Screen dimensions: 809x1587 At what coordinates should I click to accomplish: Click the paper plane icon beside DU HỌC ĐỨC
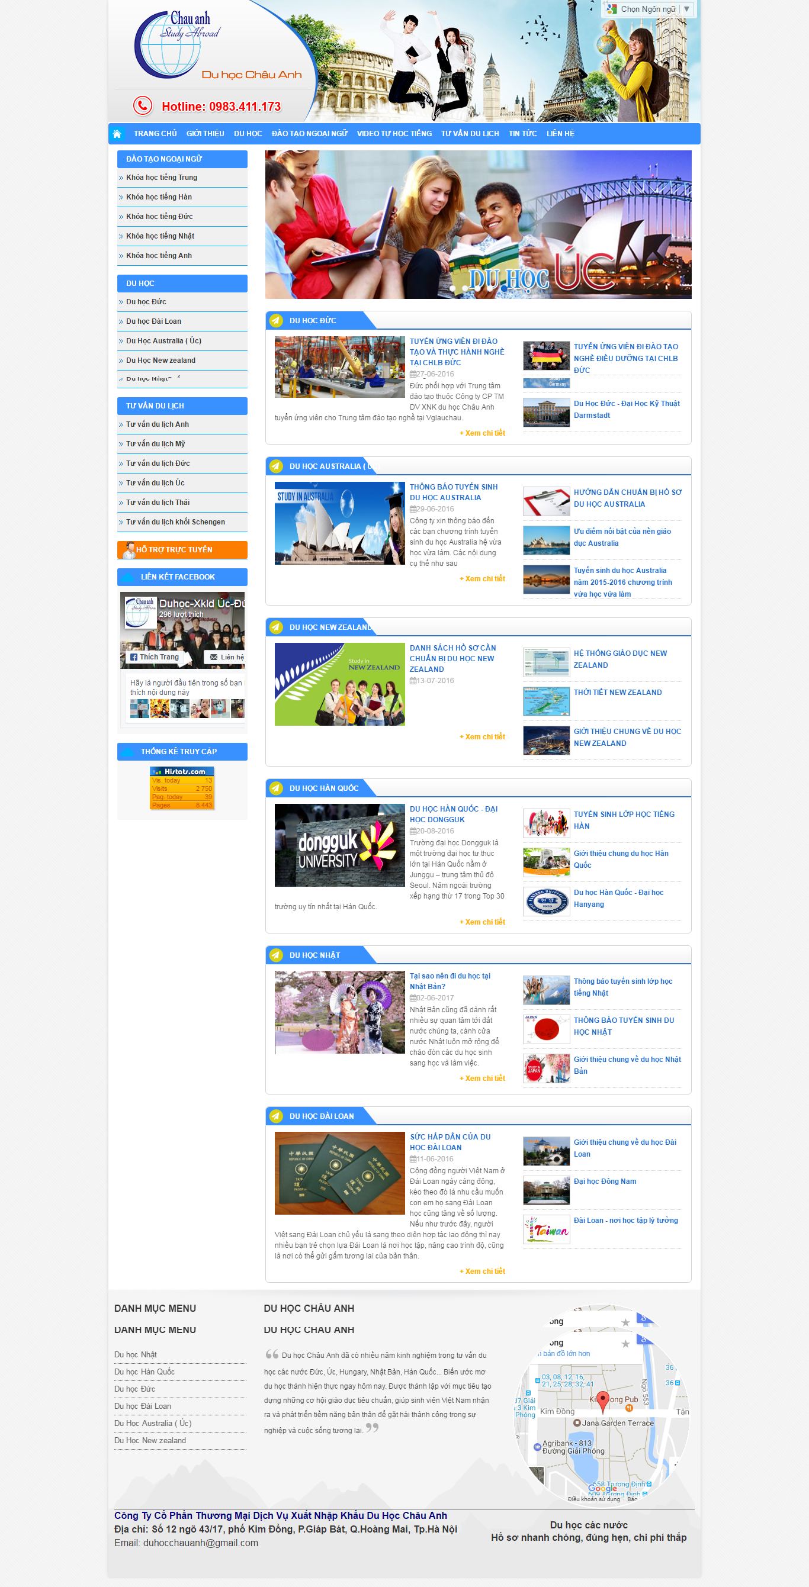(276, 320)
